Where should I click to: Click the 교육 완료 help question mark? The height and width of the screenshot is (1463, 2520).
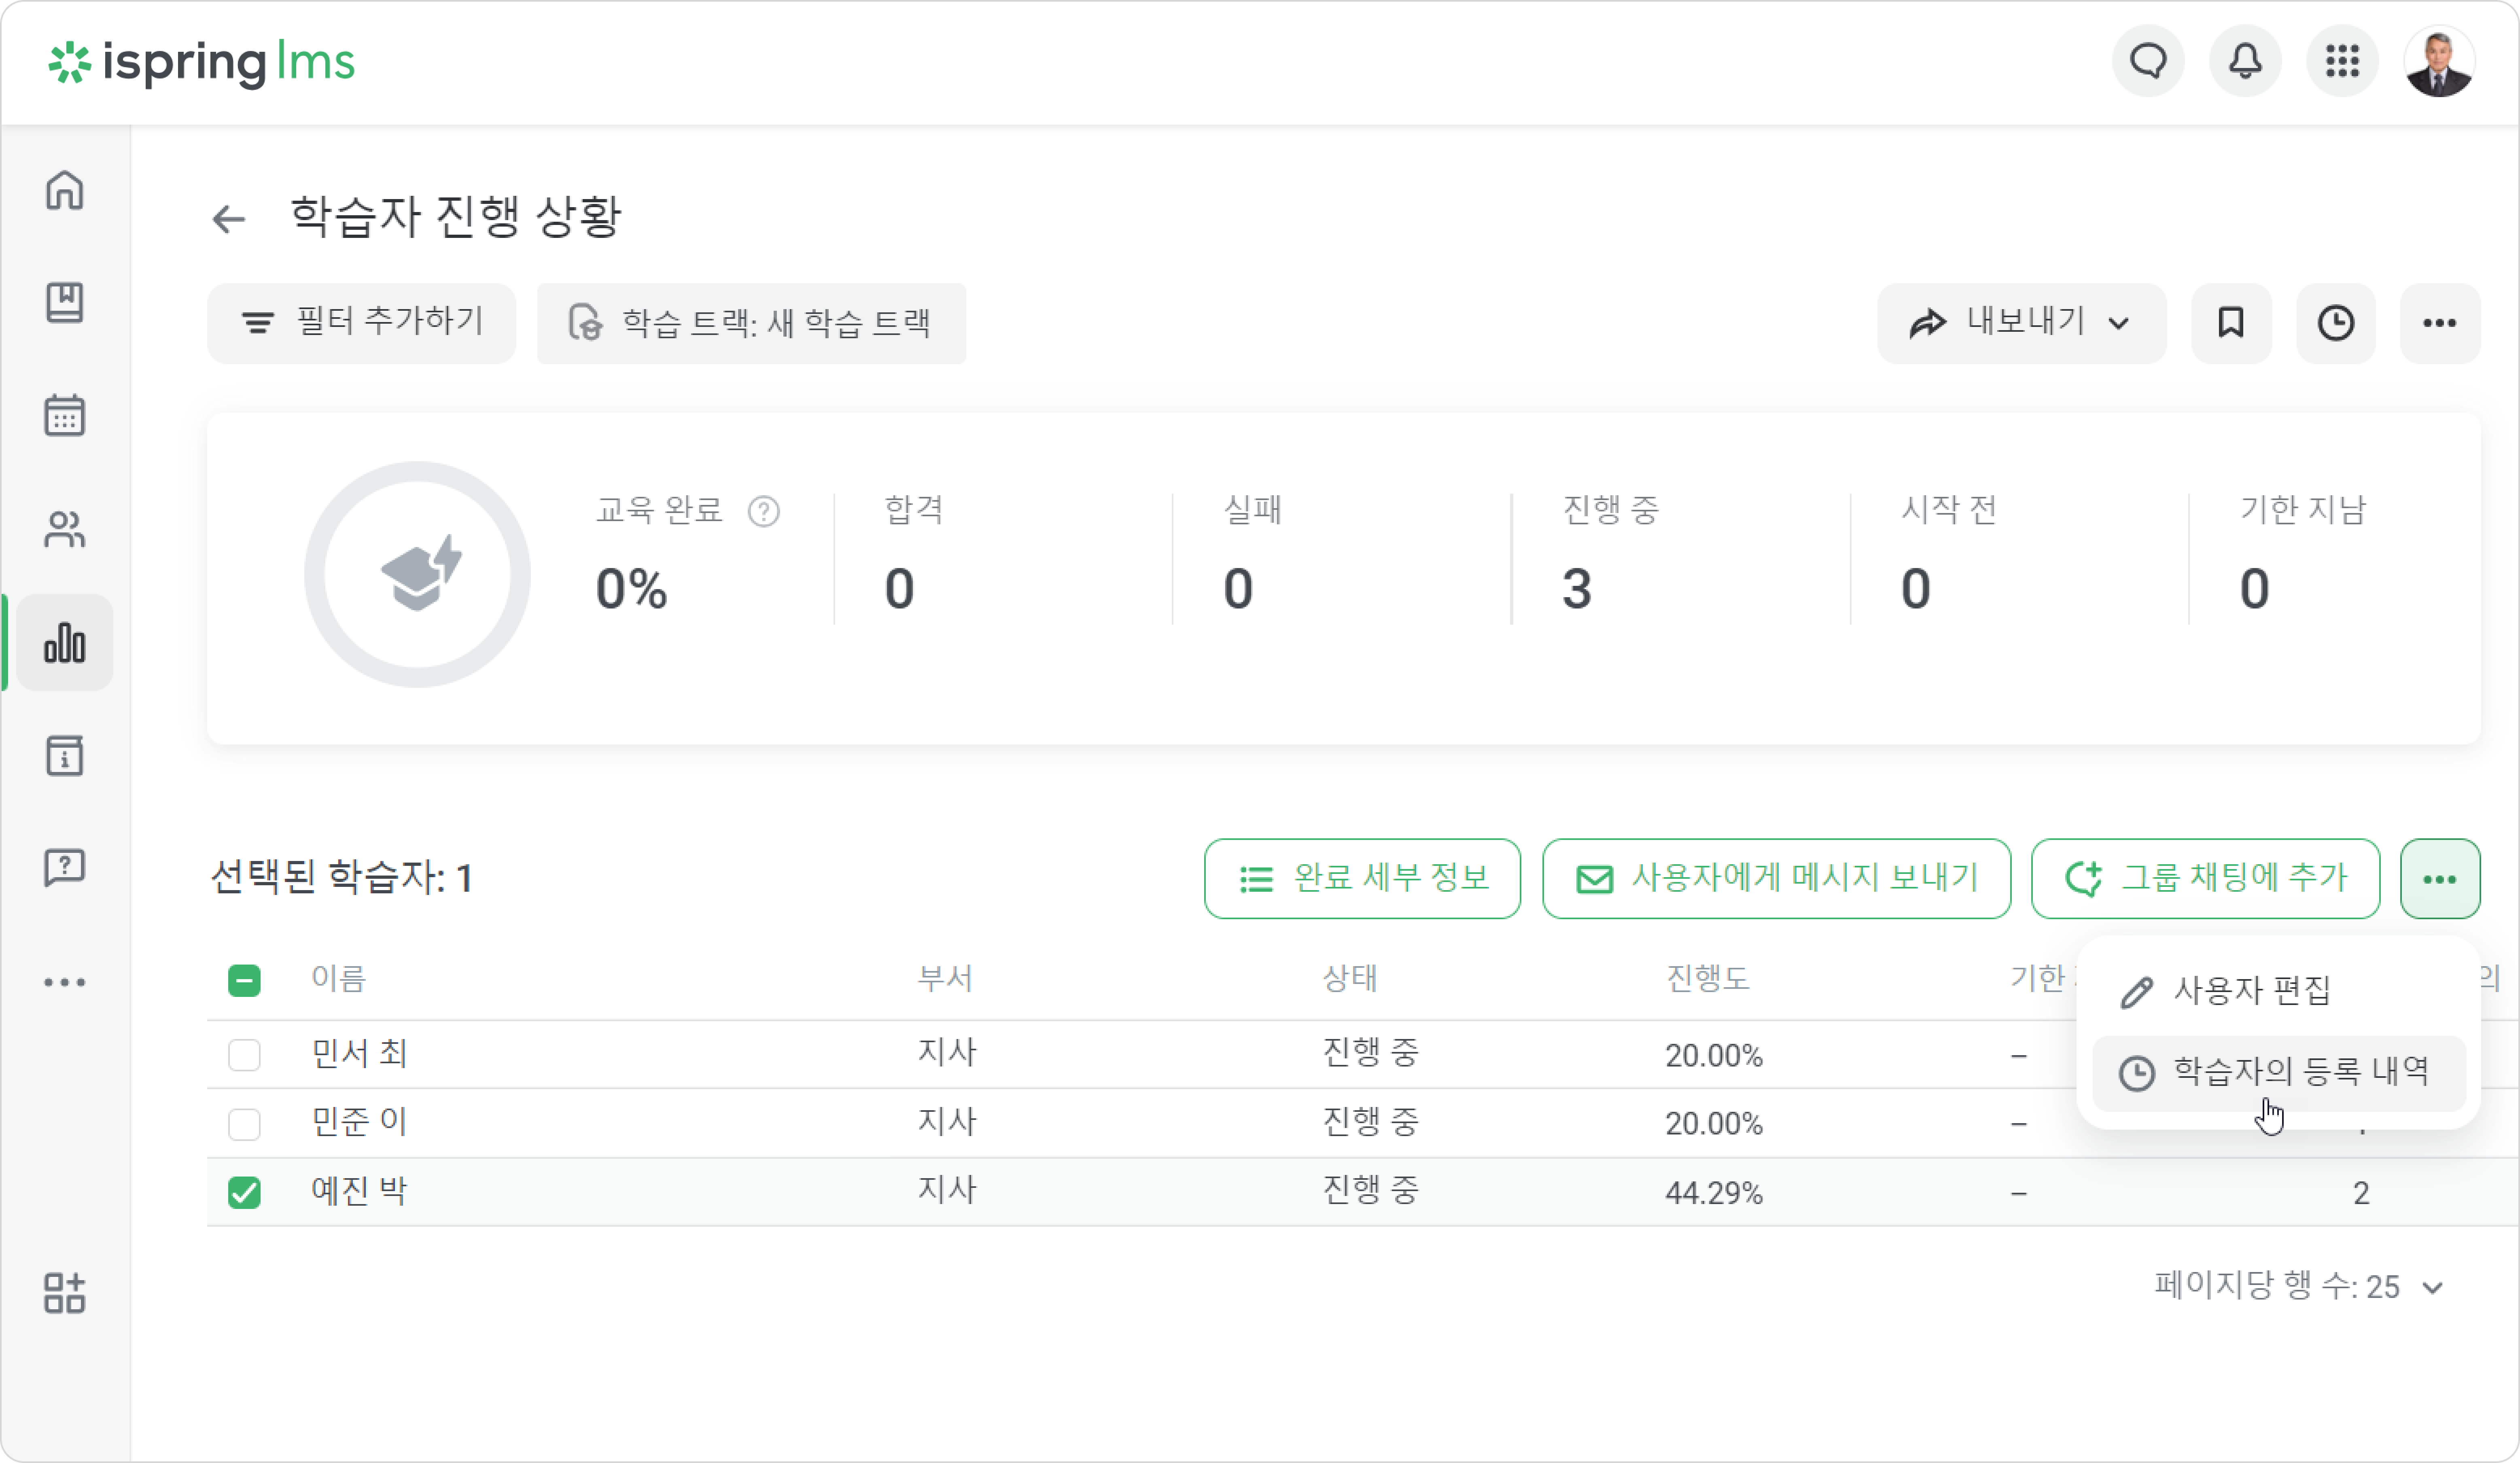point(764,511)
